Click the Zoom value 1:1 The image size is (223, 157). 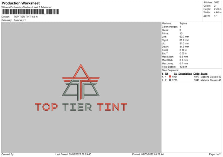point(216,16)
